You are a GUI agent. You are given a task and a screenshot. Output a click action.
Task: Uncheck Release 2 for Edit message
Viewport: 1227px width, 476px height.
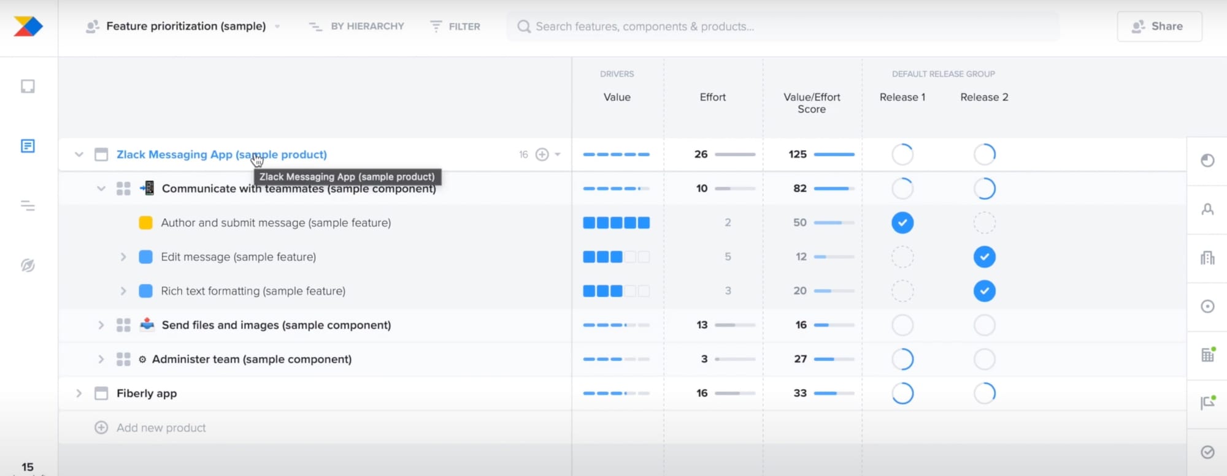pos(985,257)
